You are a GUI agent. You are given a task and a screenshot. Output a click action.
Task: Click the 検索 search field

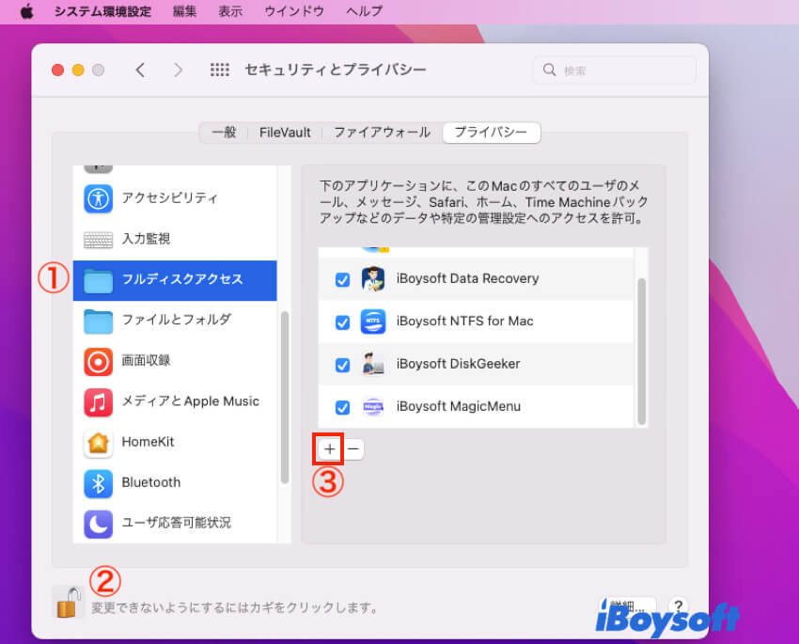615,70
